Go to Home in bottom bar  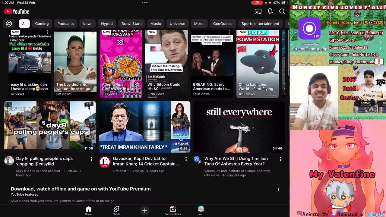88,211
